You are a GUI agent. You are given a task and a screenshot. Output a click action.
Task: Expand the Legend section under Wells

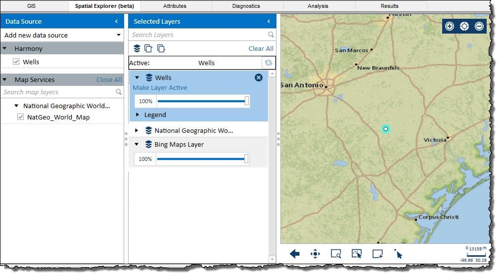(x=138, y=115)
